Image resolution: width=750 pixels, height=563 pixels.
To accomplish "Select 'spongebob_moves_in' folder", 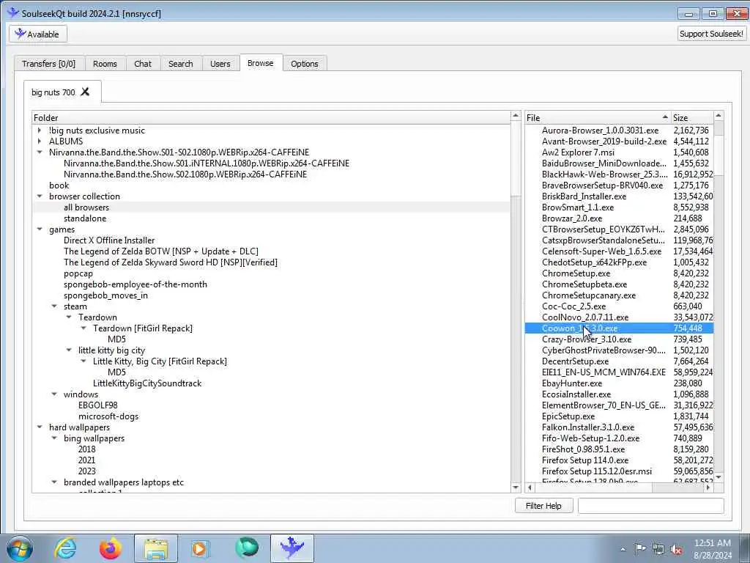I will [105, 295].
